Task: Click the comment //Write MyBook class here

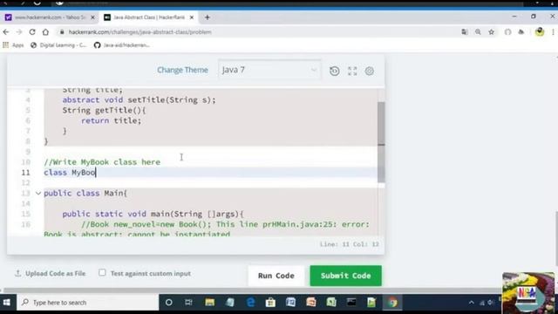Action: coord(102,162)
